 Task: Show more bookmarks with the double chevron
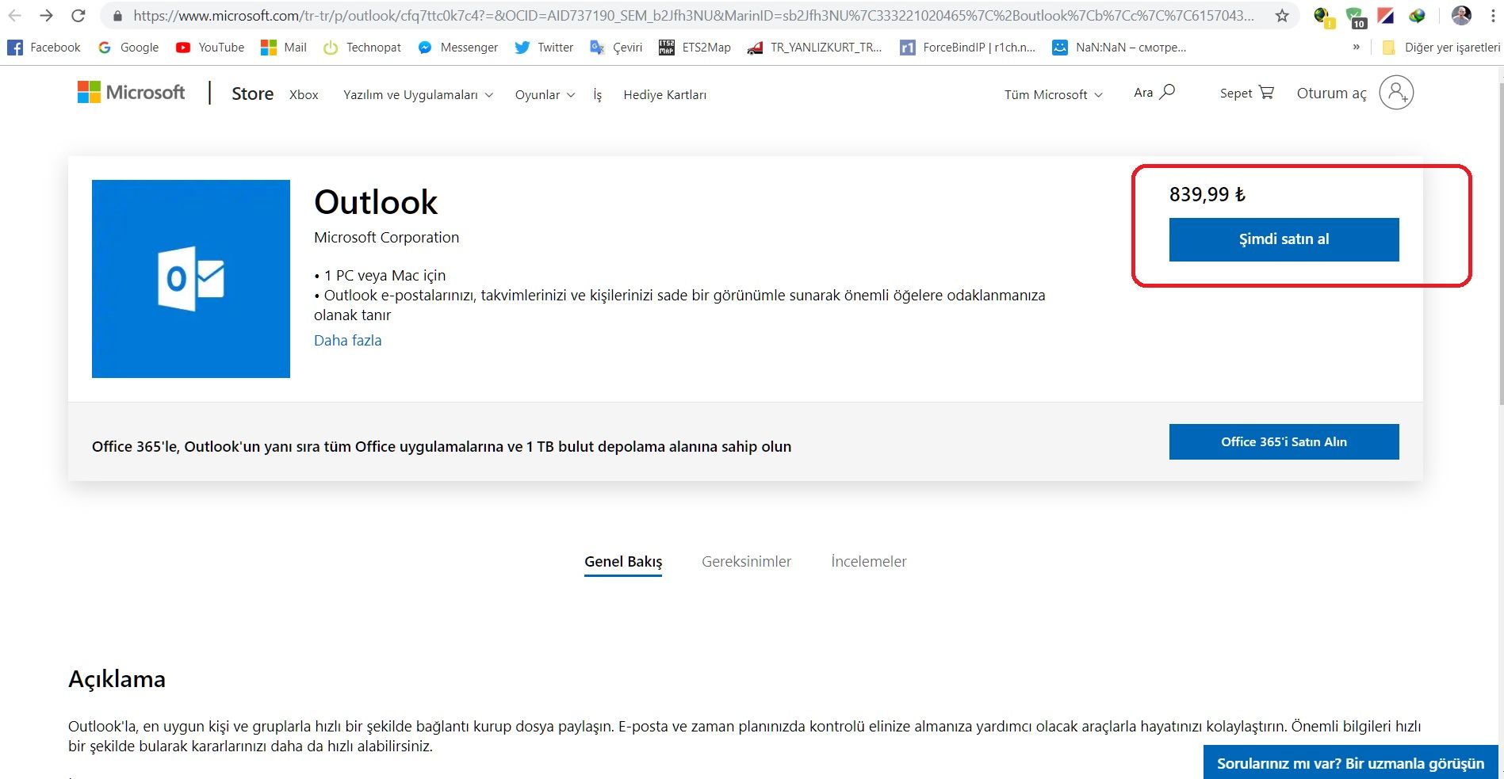coord(1357,48)
